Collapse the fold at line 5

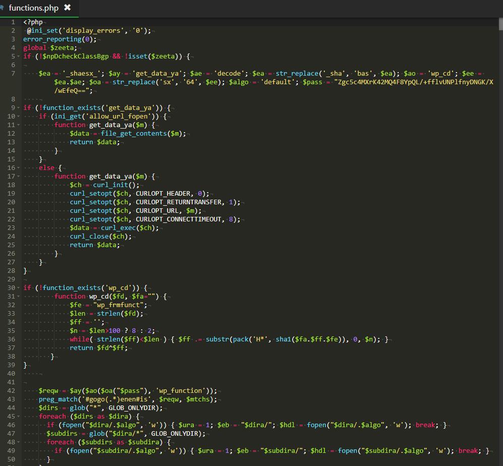18,56
